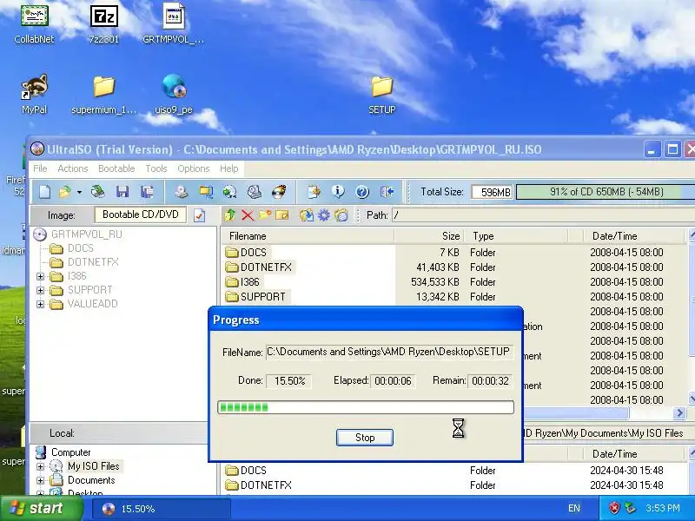Click the progress bar in Progress dialog

point(366,407)
